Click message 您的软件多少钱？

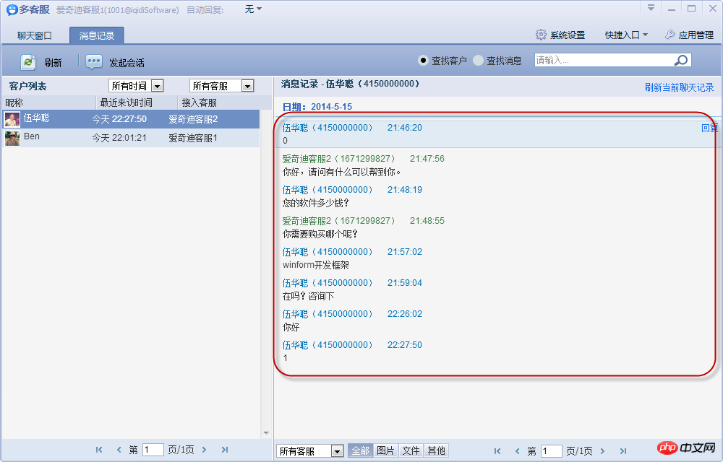316,203
